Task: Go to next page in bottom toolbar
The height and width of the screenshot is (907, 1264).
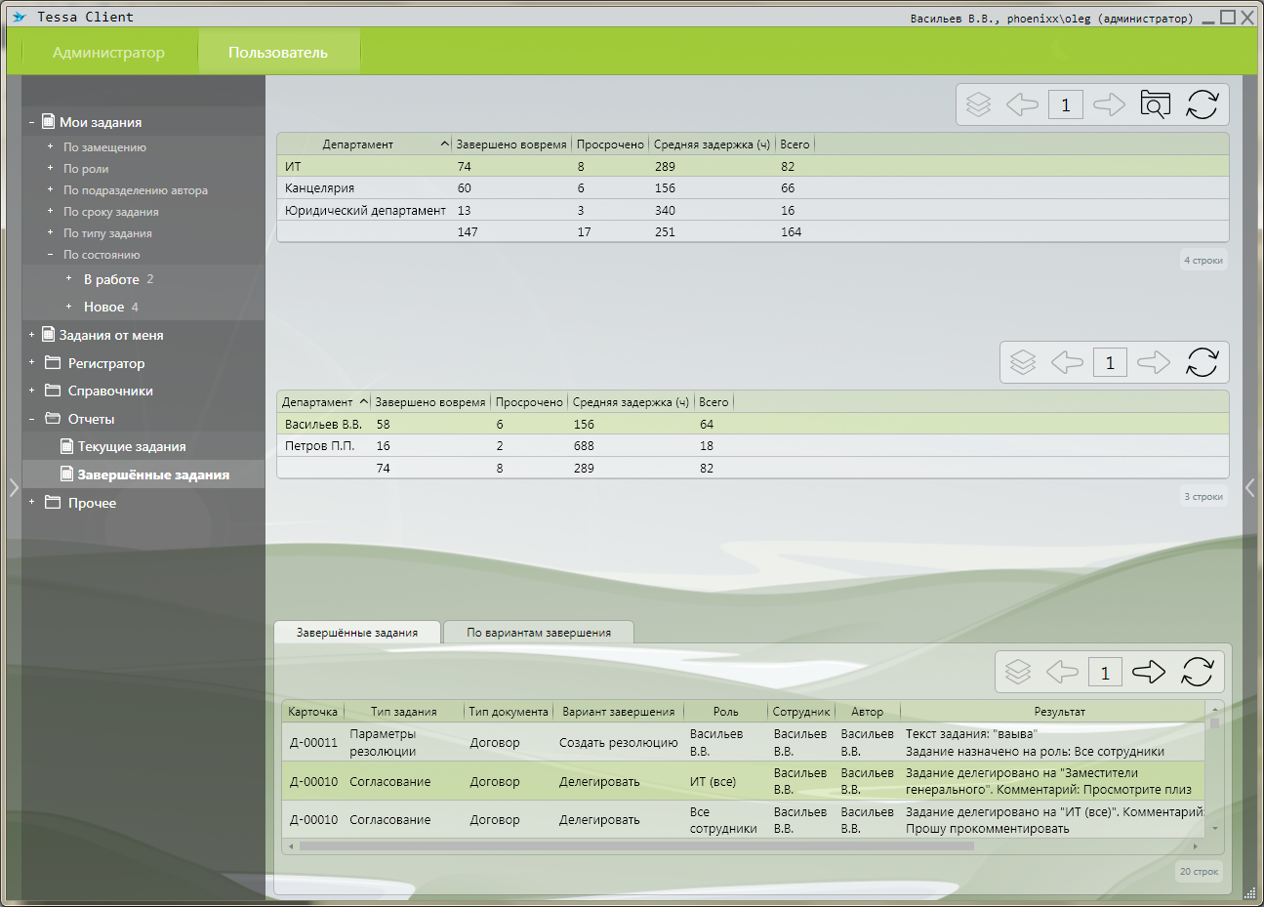Action: click(1149, 672)
